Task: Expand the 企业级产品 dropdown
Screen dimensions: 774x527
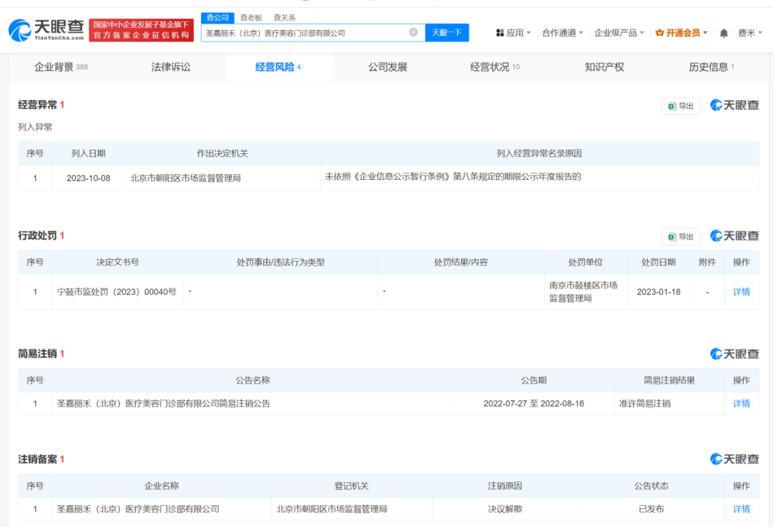Action: pyautogui.click(x=619, y=33)
